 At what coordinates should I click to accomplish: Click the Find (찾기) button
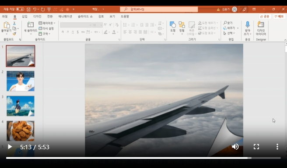(228, 23)
